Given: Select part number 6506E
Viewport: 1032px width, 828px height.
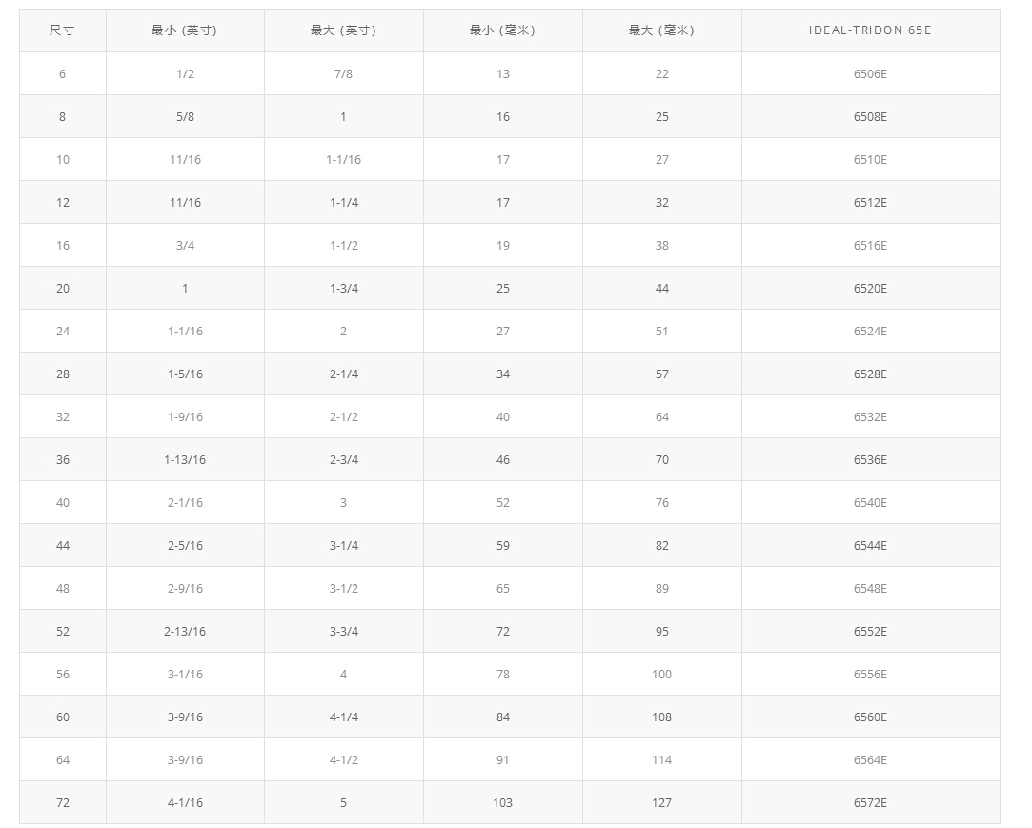Looking at the screenshot, I should coord(870,73).
